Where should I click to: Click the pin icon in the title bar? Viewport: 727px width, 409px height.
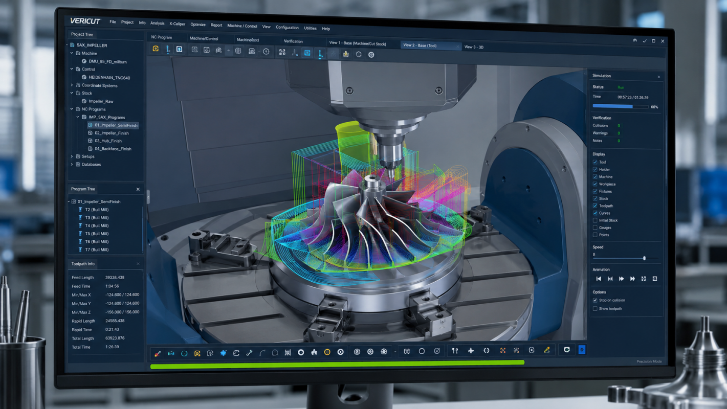635,40
